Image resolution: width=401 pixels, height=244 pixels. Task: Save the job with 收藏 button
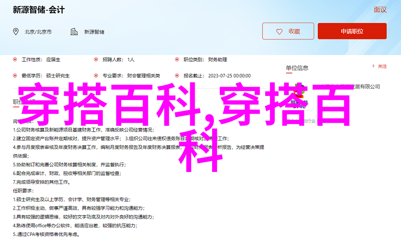coord(288,31)
